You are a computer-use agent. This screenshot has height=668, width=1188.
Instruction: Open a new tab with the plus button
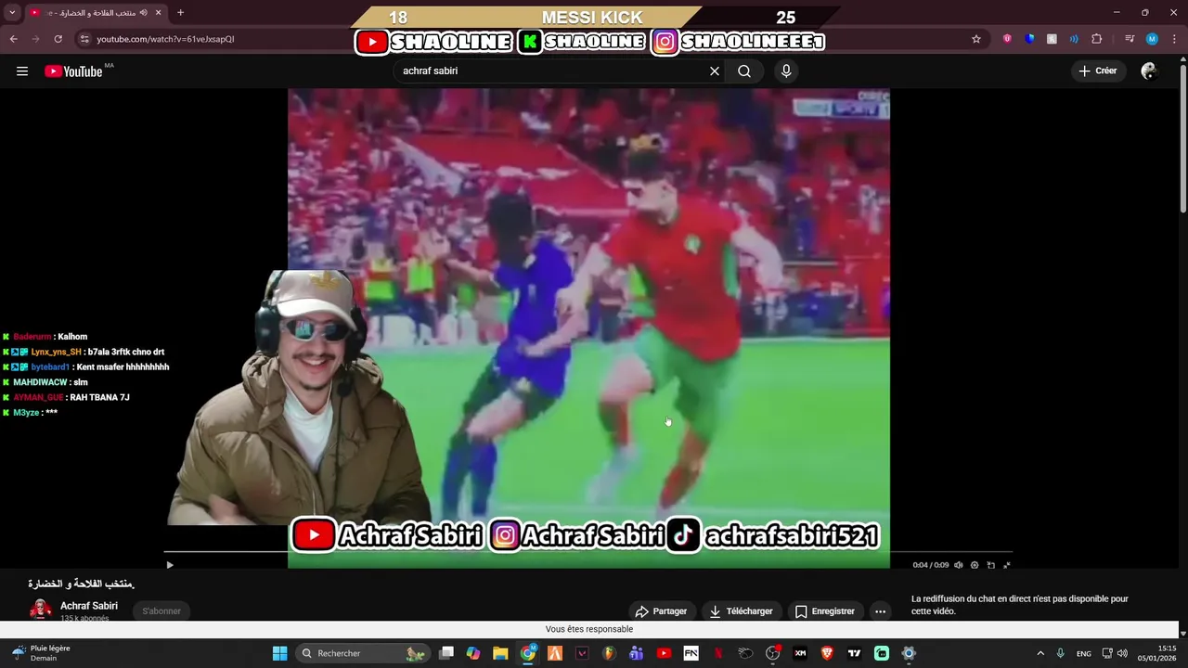(180, 13)
